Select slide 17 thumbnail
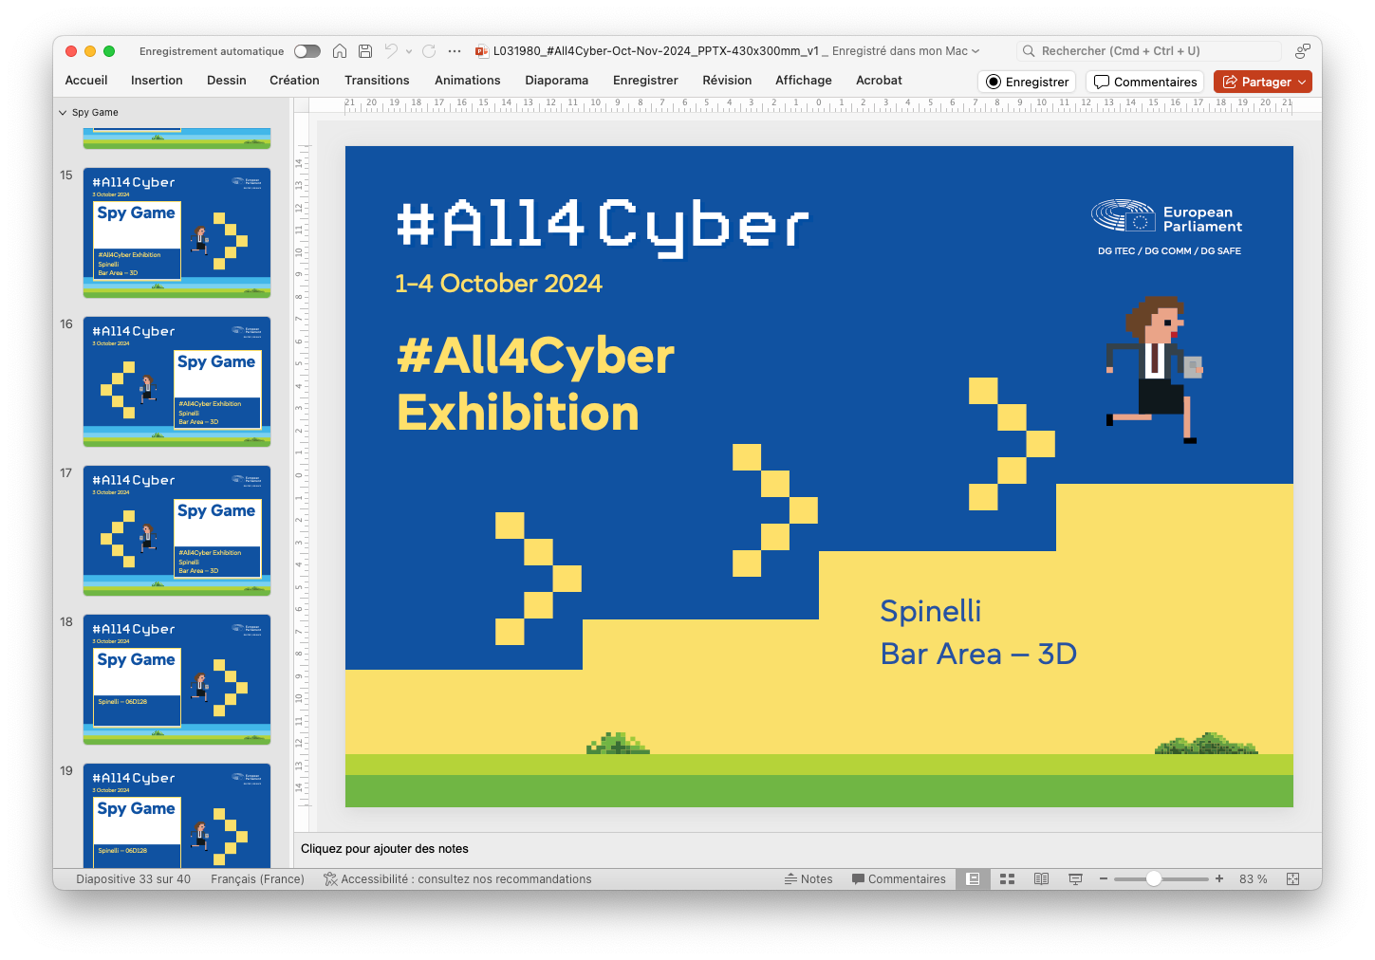 pyautogui.click(x=177, y=530)
